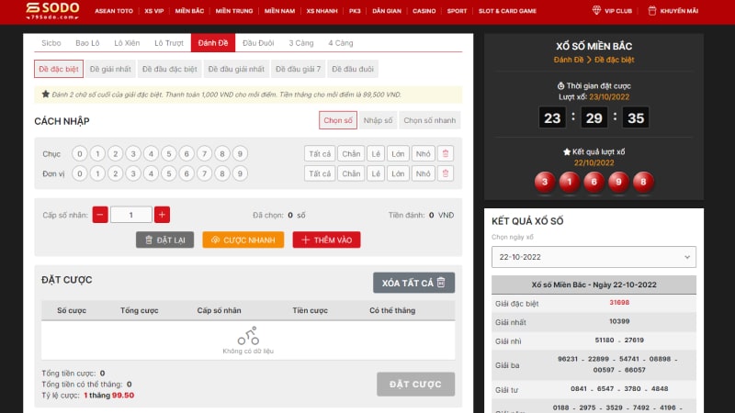Click Xóa tất cả with trash icon
The height and width of the screenshot is (413, 735).
coord(413,283)
